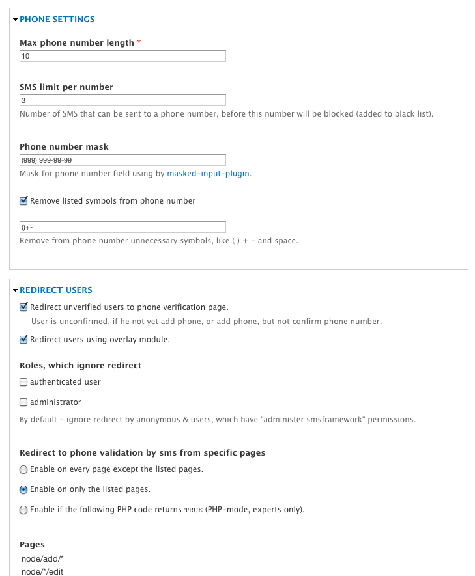Click the "node/add/*" line in Pages
Viewport: 475px width, 576px height.
(x=40, y=558)
